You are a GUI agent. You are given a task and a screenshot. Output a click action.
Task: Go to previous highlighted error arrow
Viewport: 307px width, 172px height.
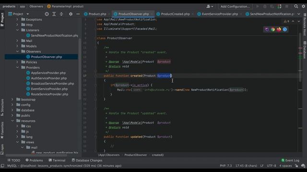point(293,21)
